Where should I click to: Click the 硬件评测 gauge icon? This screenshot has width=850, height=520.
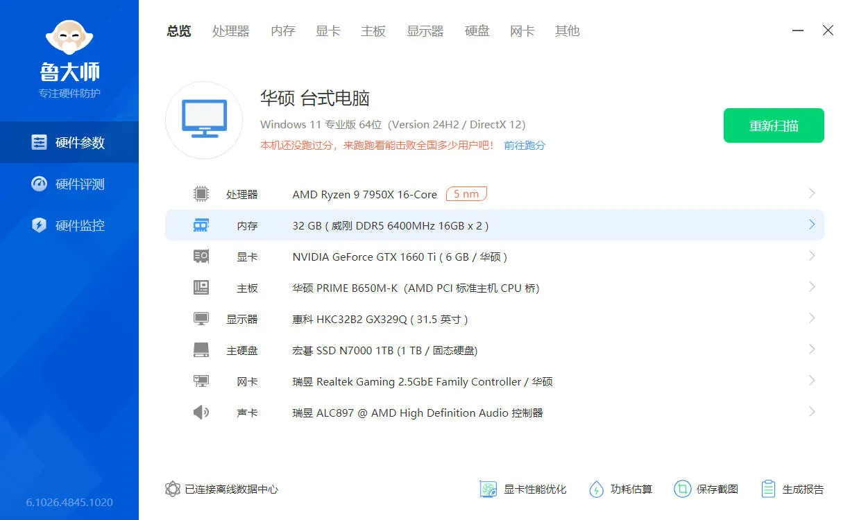40,184
